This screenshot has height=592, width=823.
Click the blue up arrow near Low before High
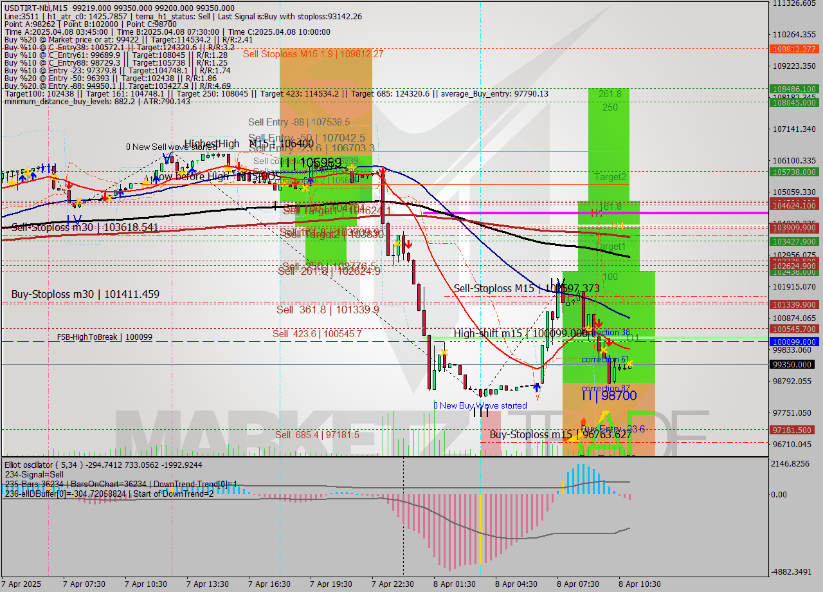click(192, 169)
